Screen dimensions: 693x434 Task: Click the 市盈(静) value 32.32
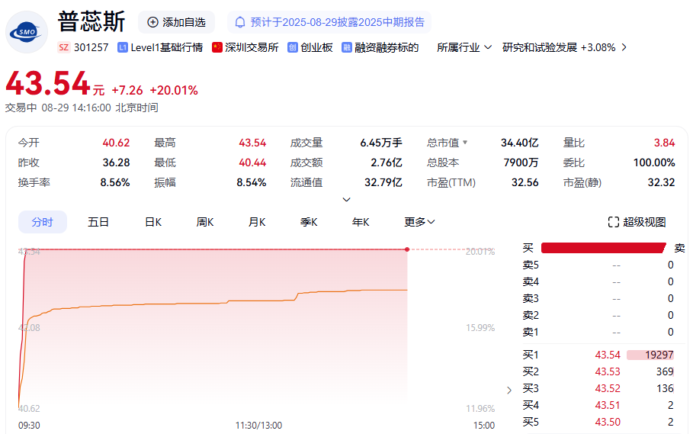click(x=661, y=182)
